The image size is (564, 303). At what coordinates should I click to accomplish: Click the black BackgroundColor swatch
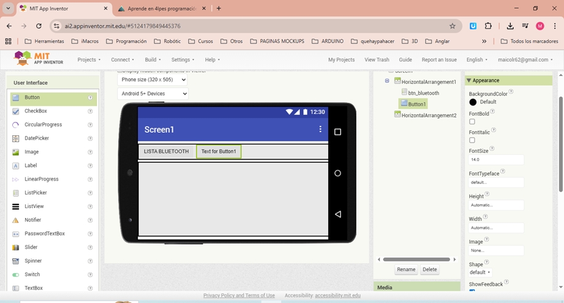point(473,102)
